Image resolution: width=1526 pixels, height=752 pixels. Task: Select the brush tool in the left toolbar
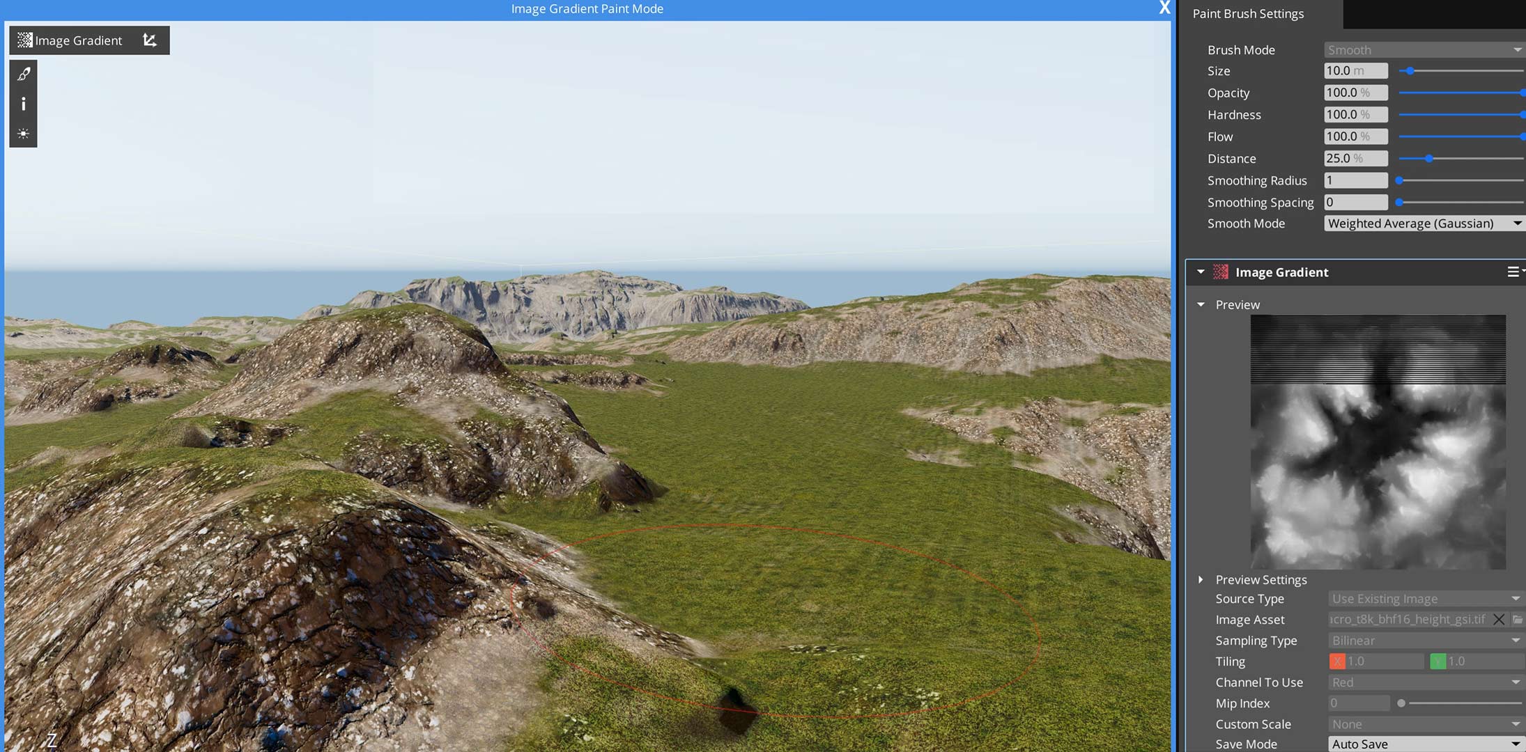pos(23,72)
